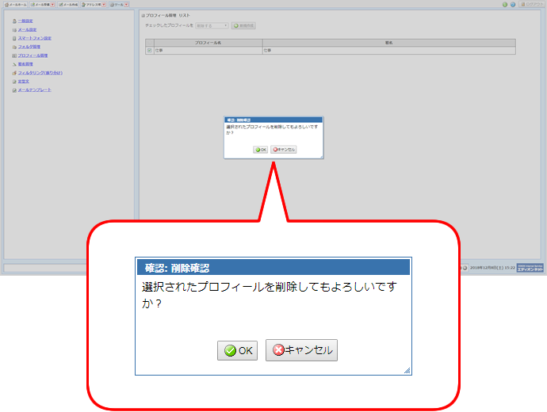Expand the ツール red dropdown arrow
547x412 pixels.
(126, 5)
